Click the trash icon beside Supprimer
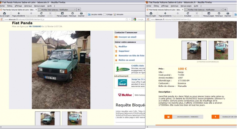 116,51
